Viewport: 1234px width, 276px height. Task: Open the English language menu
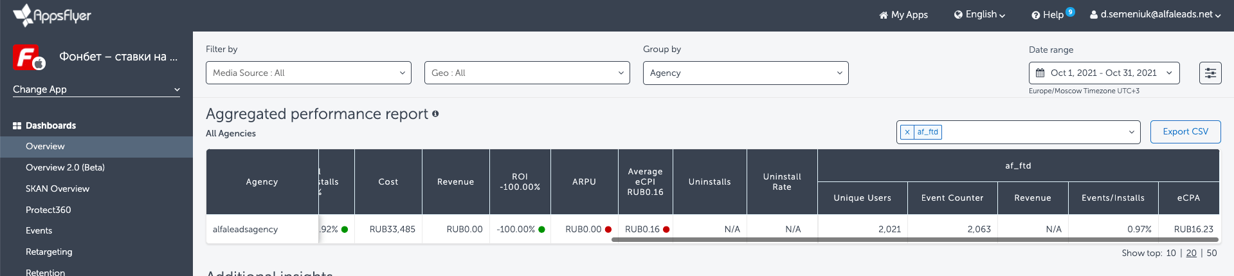point(979,15)
